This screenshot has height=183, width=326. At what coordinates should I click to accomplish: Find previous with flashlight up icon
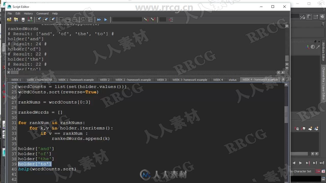click(153, 19)
